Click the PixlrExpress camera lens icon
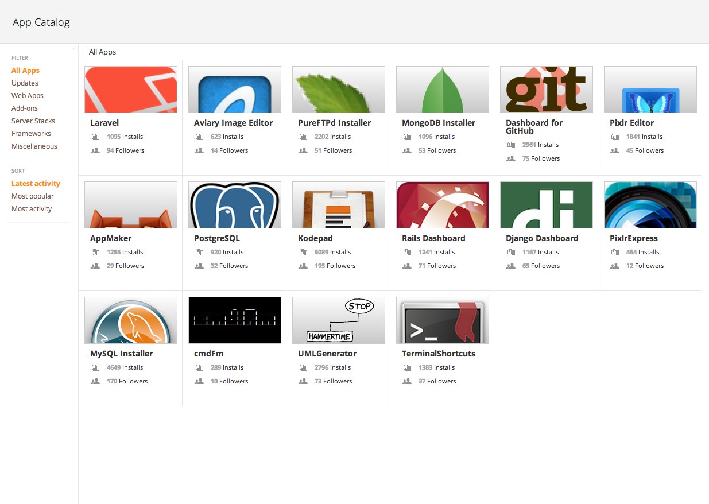Image resolution: width=709 pixels, height=504 pixels. [650, 205]
